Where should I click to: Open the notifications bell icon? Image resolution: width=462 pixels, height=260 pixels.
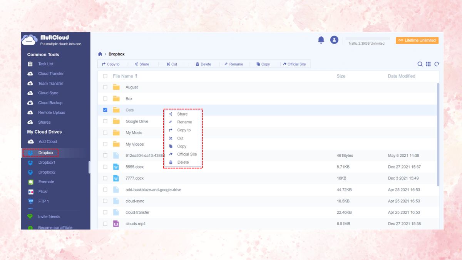click(x=321, y=40)
